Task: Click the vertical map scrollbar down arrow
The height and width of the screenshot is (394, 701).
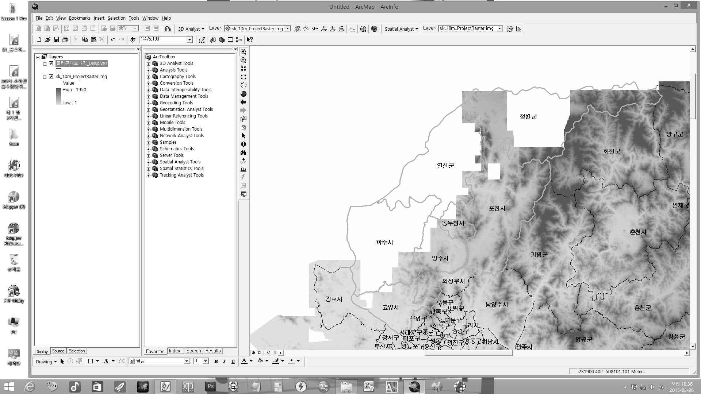Action: [x=693, y=346]
